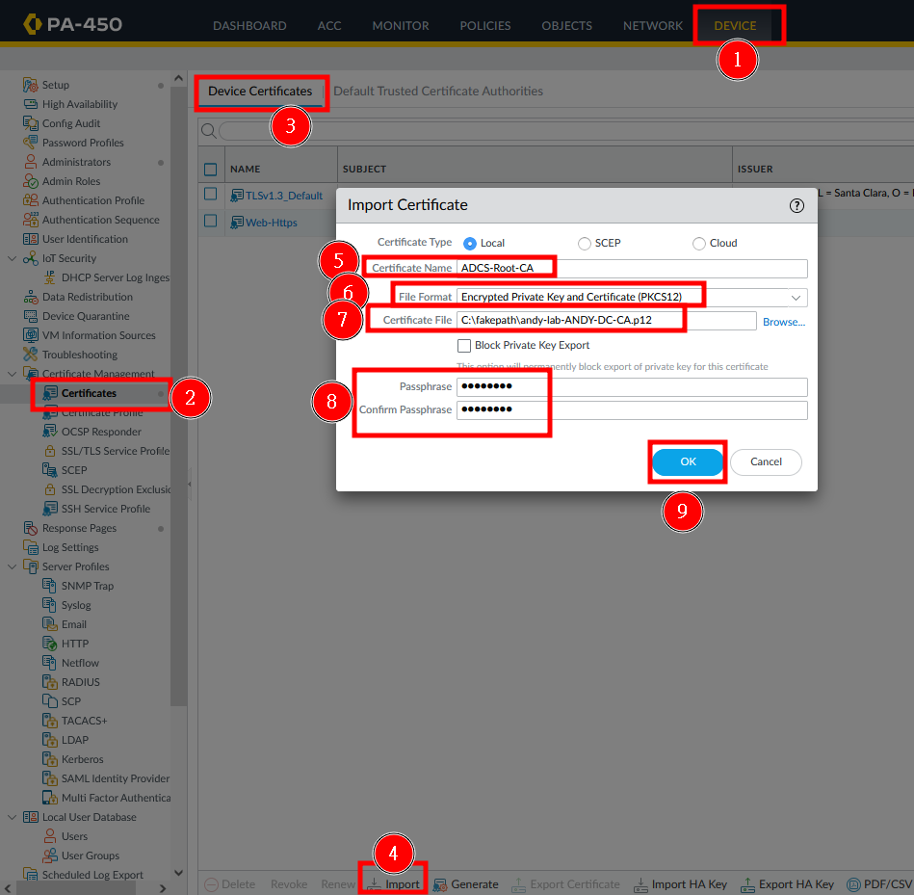Open the Web-Https certificate link
914x895 pixels.
[x=271, y=223]
